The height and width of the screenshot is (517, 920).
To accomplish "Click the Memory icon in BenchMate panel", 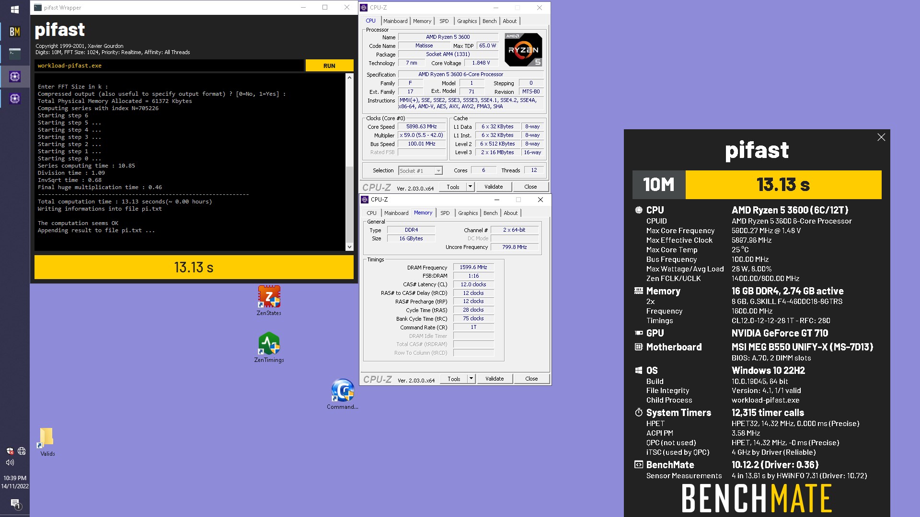I will pos(638,291).
